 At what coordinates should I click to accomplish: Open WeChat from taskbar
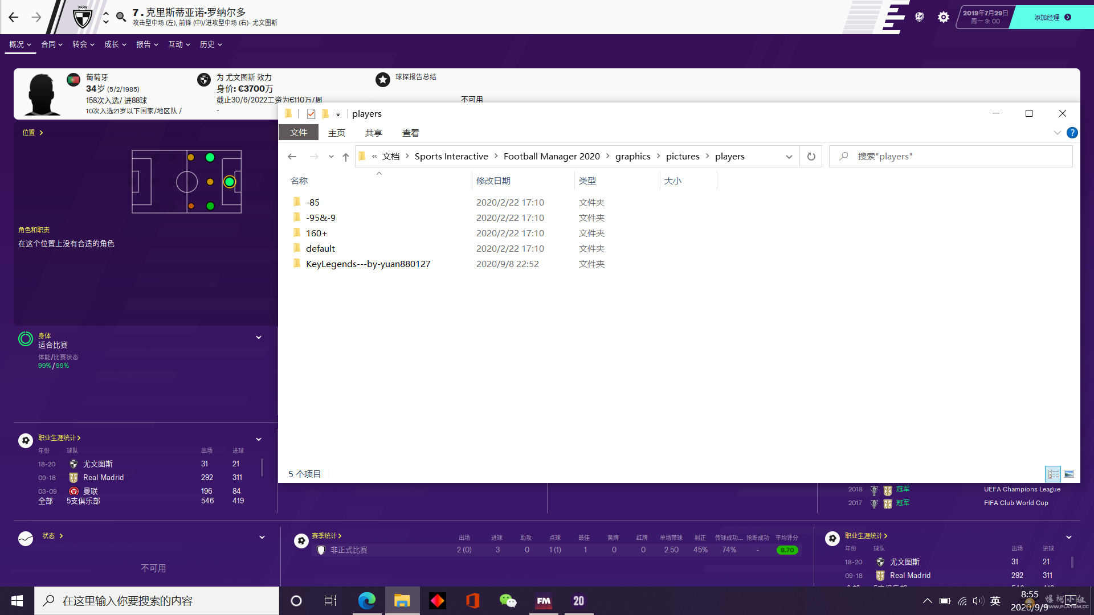click(x=508, y=601)
